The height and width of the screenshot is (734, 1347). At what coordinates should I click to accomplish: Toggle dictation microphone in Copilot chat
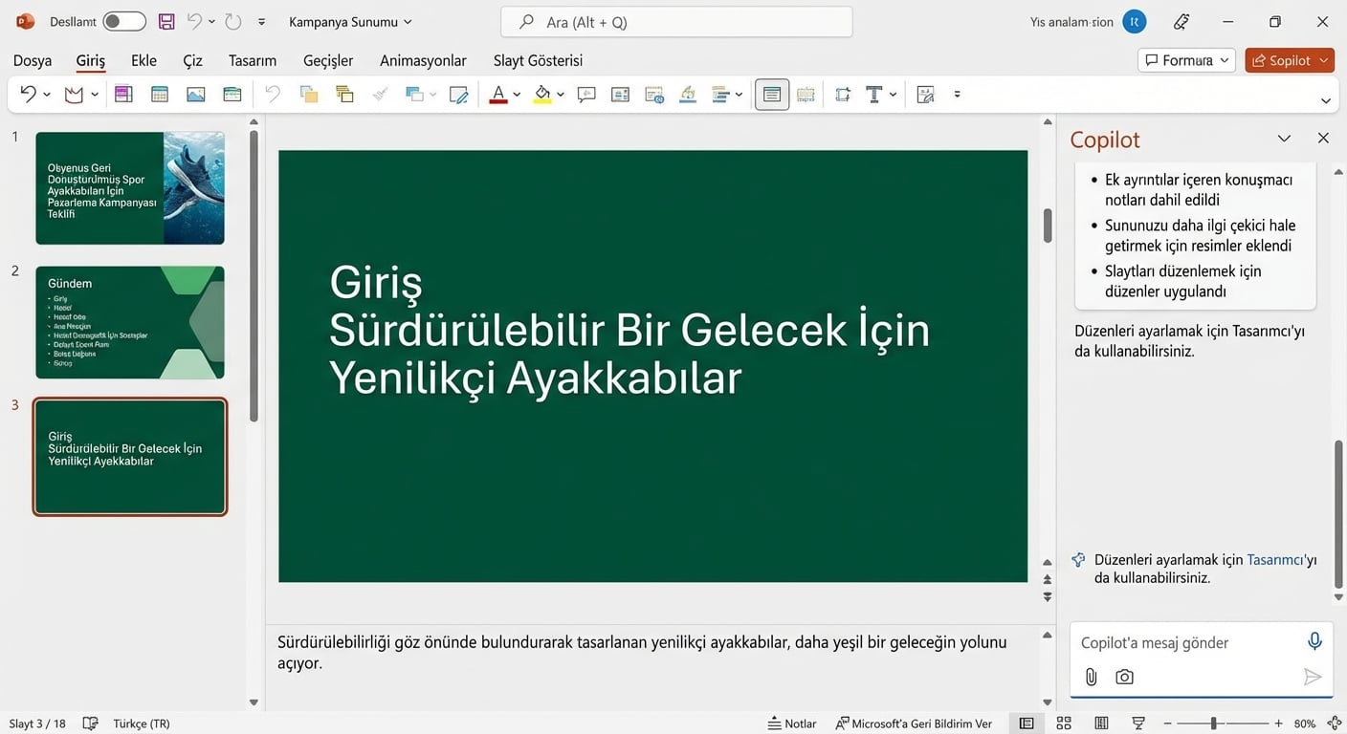click(x=1314, y=640)
